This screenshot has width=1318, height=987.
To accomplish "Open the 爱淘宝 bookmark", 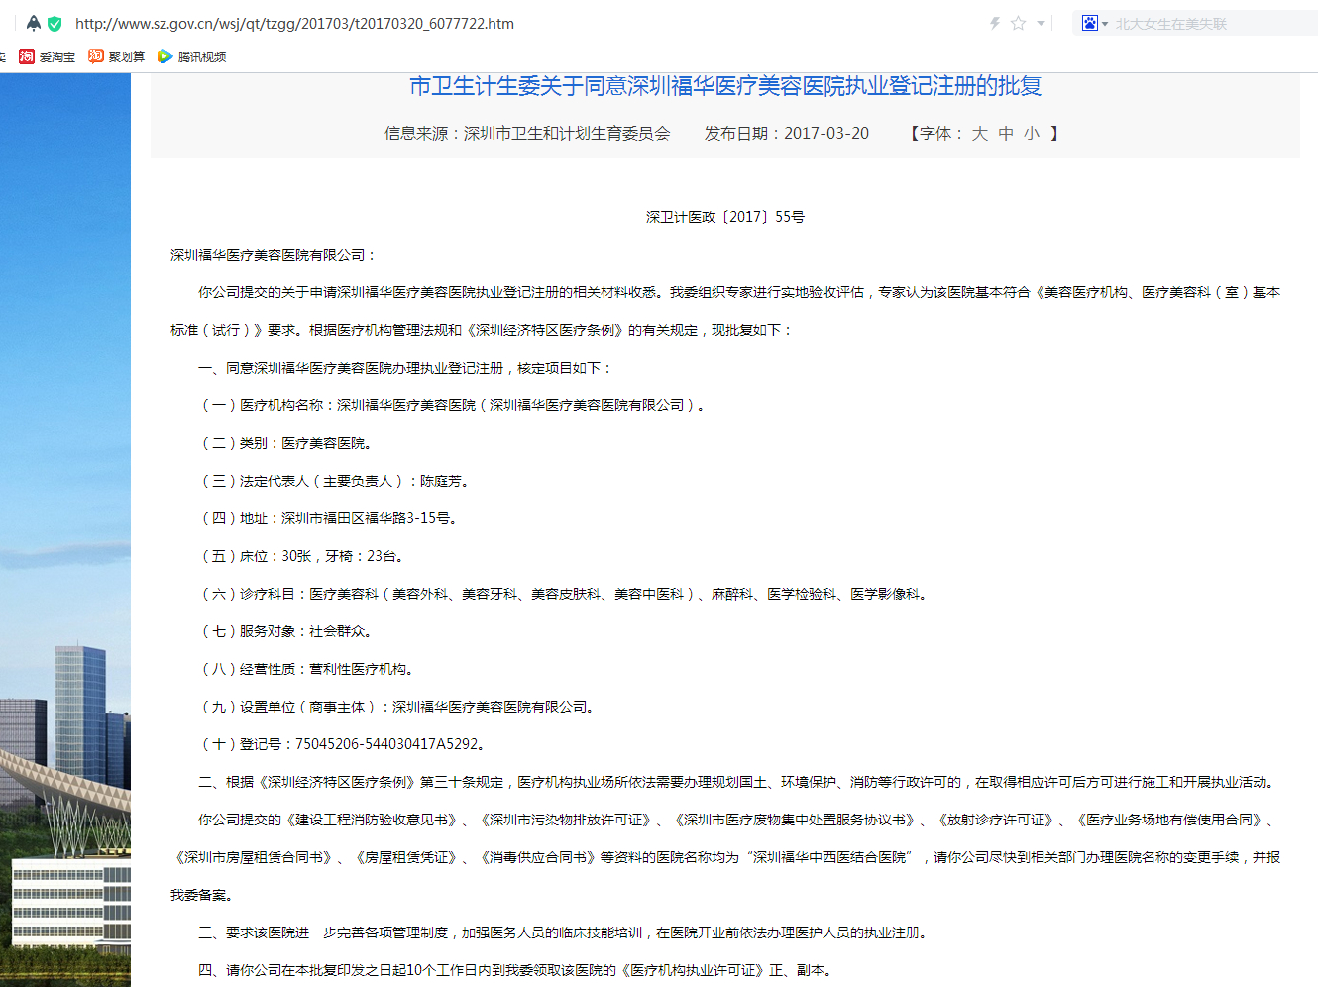I will (x=48, y=56).
